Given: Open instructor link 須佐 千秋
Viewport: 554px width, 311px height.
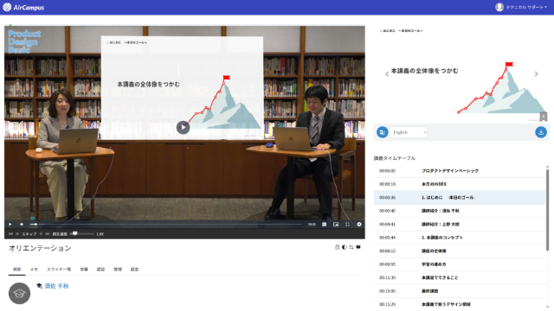Looking at the screenshot, I should click(56, 286).
